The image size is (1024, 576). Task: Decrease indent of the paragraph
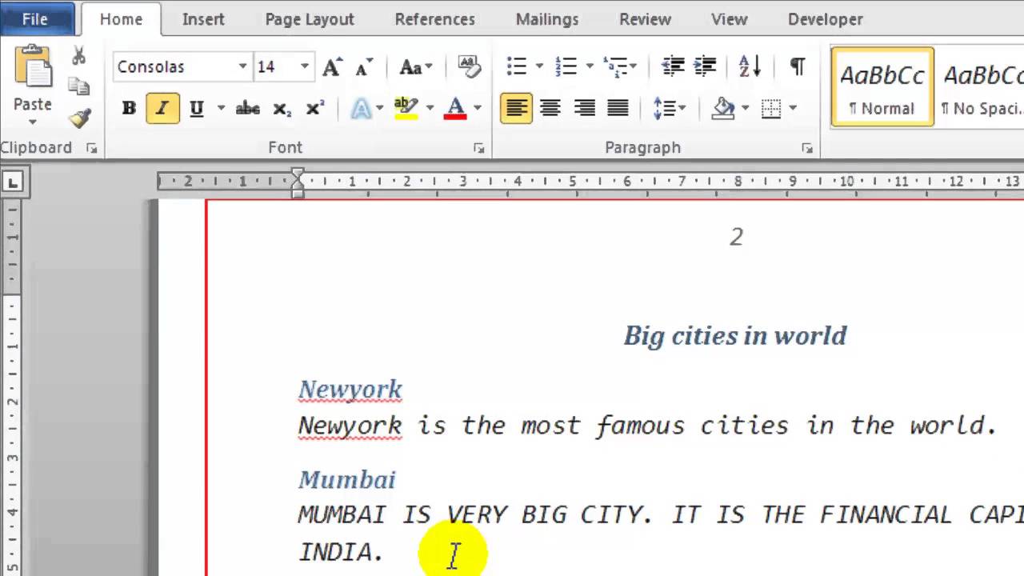(x=673, y=66)
